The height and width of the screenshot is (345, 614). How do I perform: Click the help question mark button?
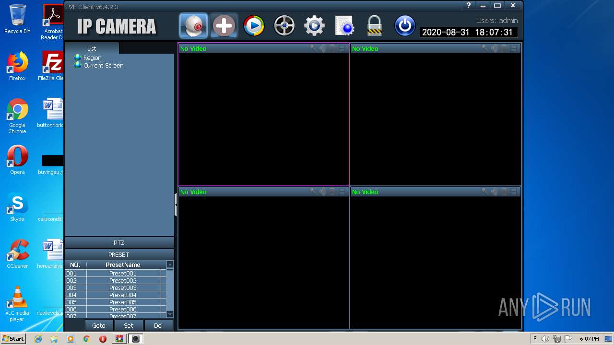(469, 6)
